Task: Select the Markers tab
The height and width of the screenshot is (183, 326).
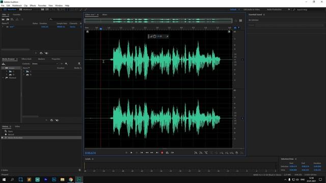Action: [x=42, y=59]
